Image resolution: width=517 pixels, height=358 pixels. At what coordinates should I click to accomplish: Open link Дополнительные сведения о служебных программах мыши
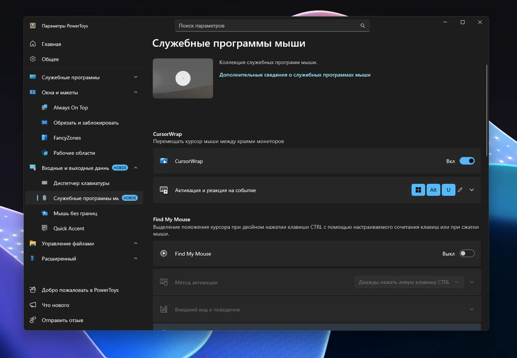(x=295, y=75)
